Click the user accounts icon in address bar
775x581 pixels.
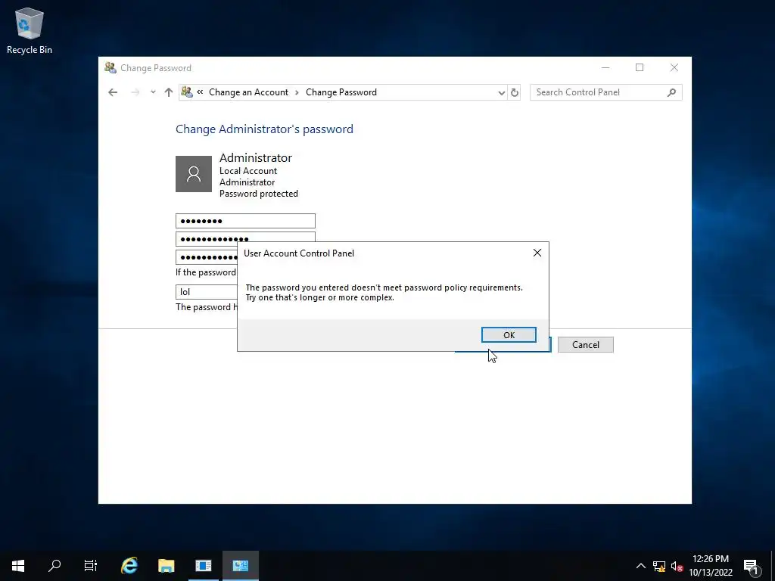point(187,92)
